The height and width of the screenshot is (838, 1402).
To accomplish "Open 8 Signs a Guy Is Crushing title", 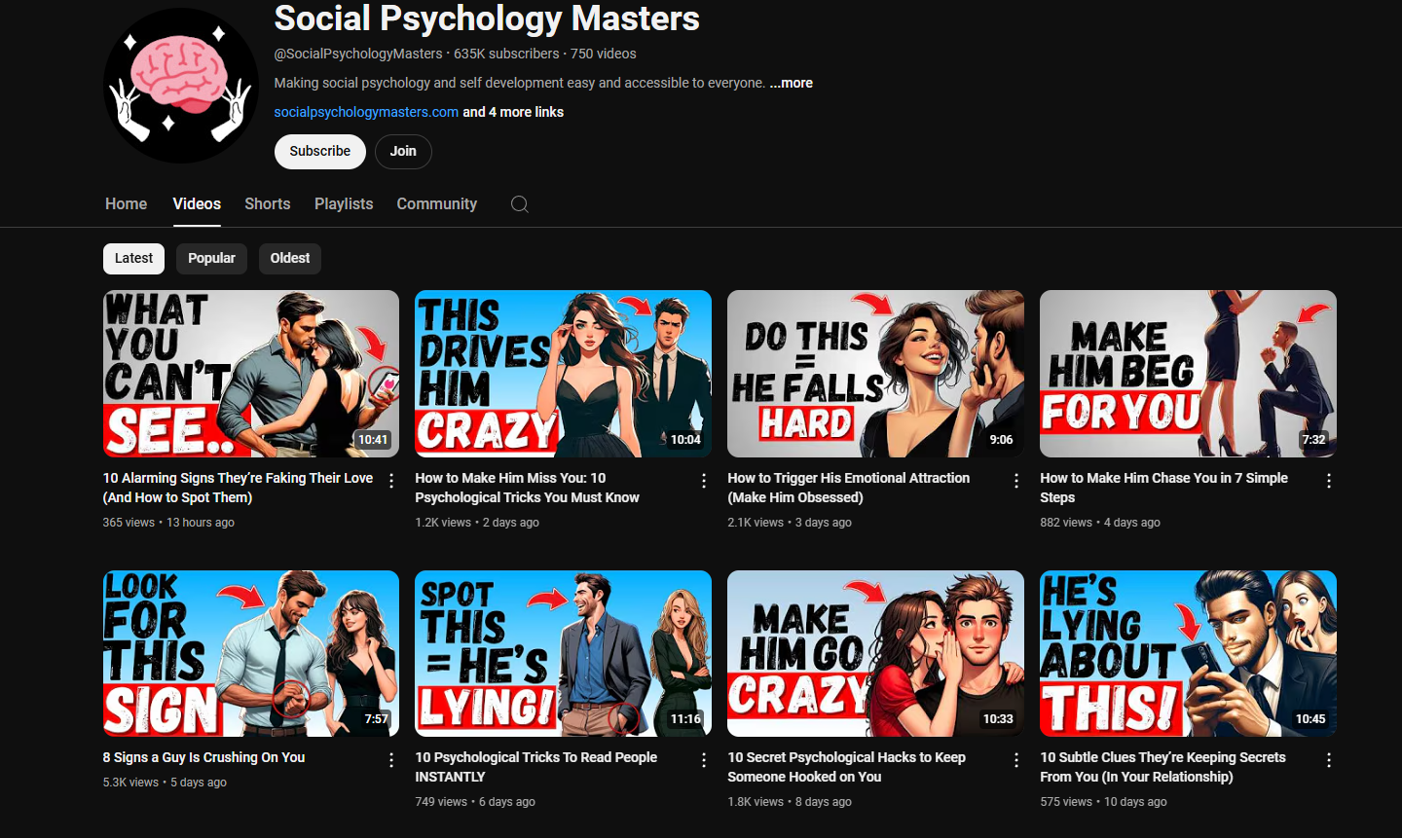I will [203, 757].
